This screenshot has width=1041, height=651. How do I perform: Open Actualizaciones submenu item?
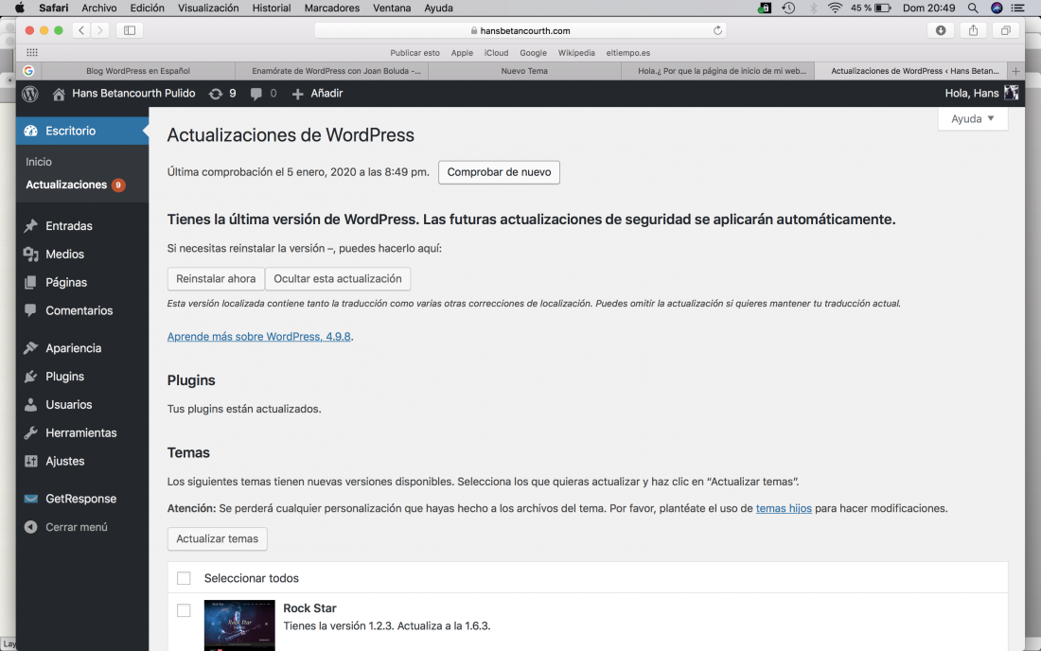pyautogui.click(x=66, y=185)
